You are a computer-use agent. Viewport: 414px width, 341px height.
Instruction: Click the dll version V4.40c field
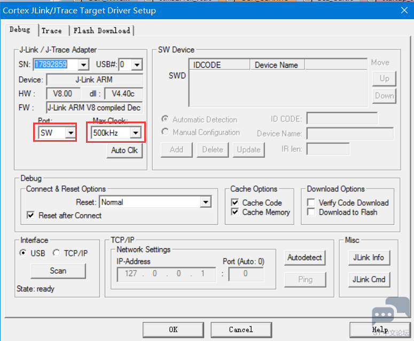point(123,94)
